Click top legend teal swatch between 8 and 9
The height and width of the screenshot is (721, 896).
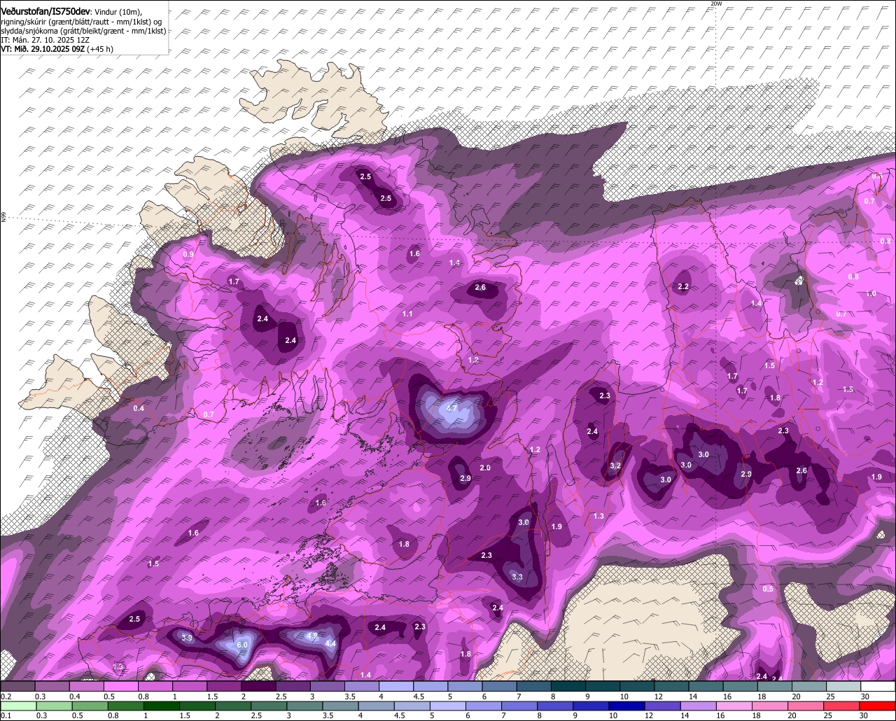(568, 686)
